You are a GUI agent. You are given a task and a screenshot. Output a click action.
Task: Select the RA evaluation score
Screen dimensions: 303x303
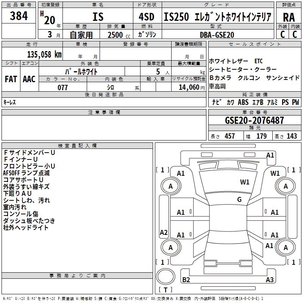tap(289, 17)
